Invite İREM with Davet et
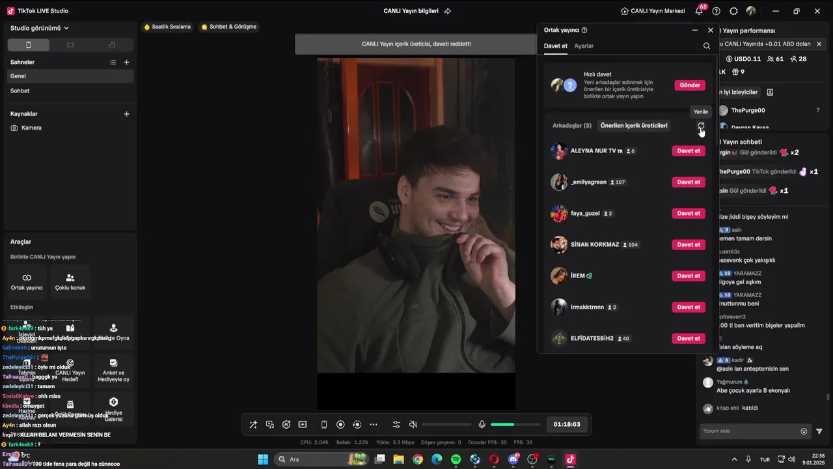Screen dimensions: 833x469 click(x=689, y=276)
